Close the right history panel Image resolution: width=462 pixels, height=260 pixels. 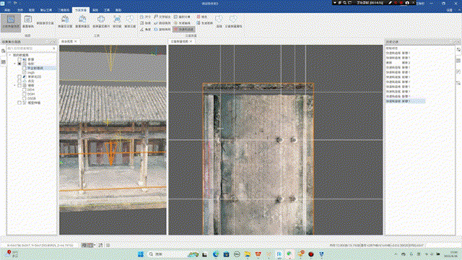tap(458, 42)
